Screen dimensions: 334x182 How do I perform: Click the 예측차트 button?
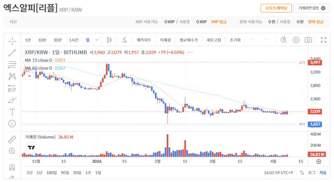tap(144, 40)
